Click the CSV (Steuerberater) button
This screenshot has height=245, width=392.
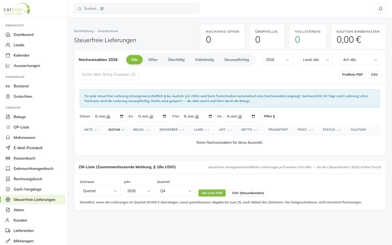point(248,193)
